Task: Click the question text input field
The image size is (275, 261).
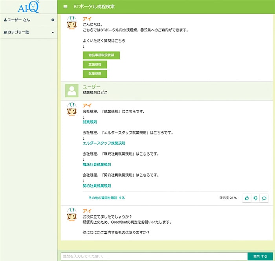Action: pos(154,256)
